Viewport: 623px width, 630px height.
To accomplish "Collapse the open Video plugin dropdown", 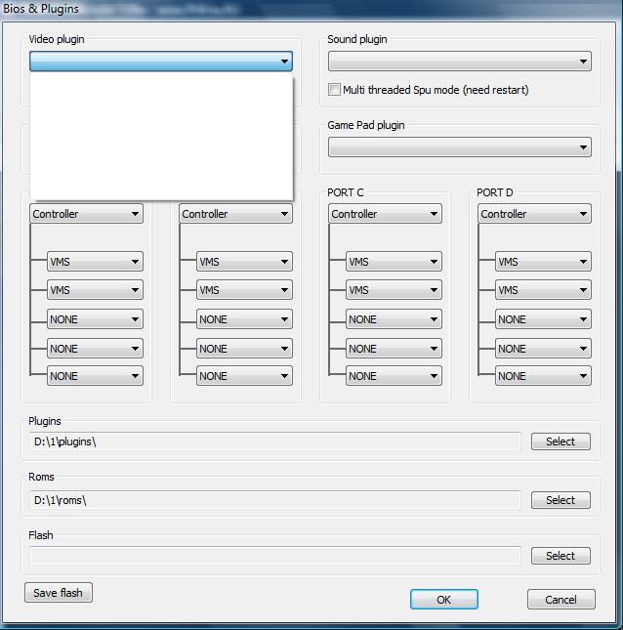I will click(284, 62).
